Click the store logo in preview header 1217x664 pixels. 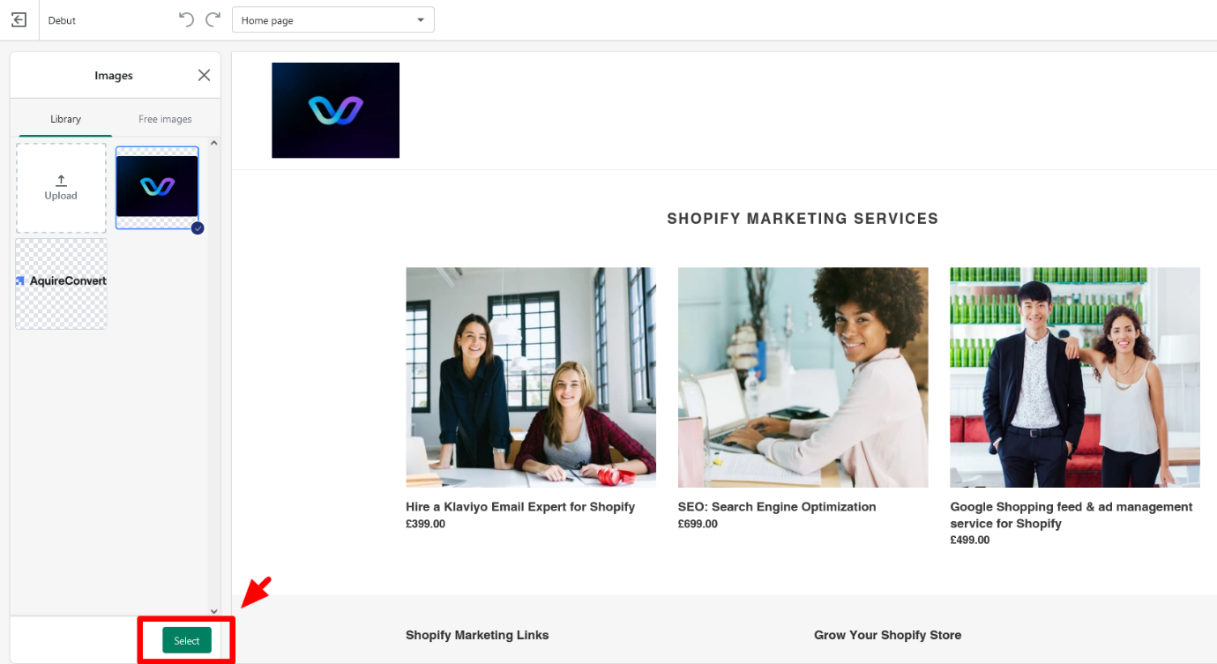(x=335, y=110)
